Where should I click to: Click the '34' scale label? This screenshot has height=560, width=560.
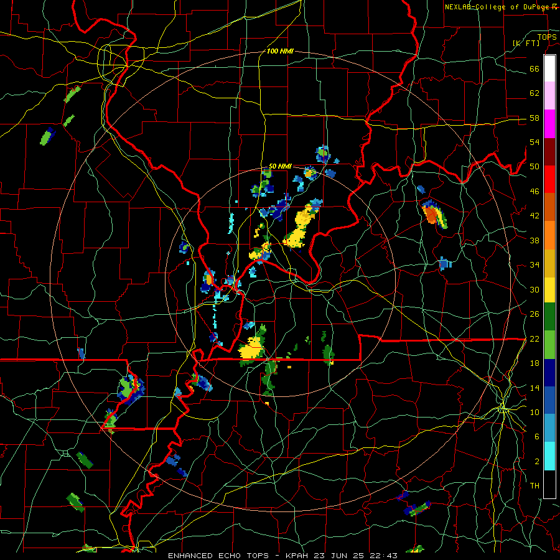coord(534,264)
